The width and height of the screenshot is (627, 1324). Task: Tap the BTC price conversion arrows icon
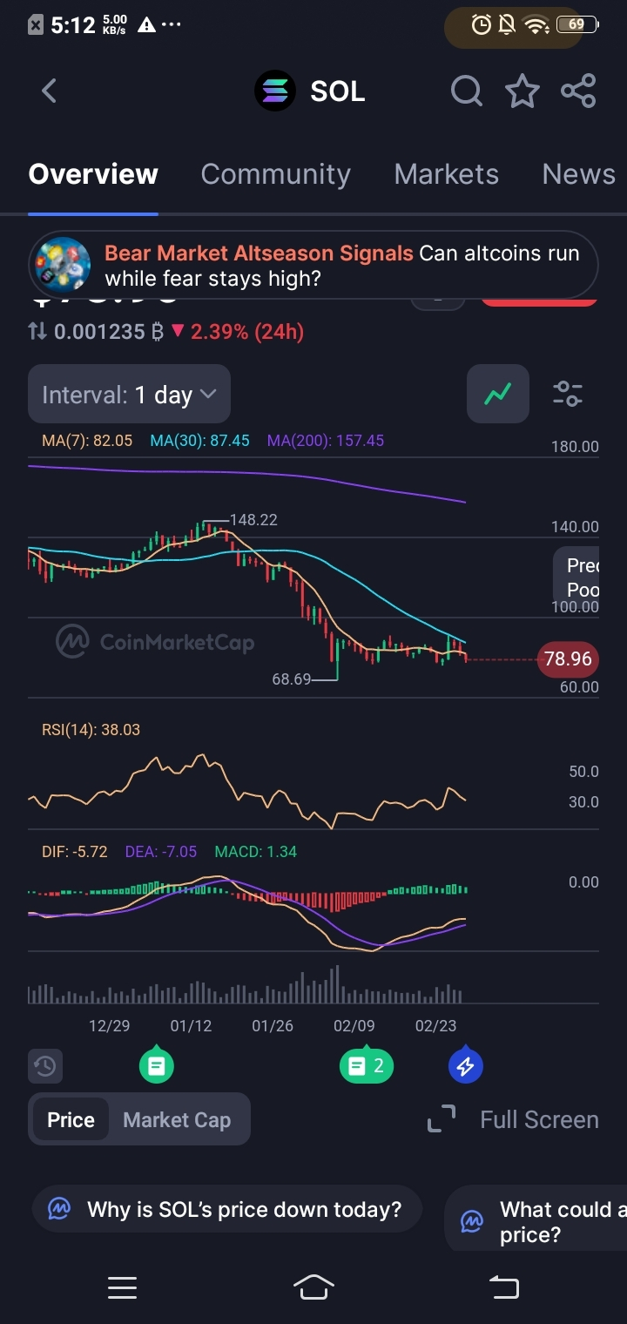click(37, 332)
